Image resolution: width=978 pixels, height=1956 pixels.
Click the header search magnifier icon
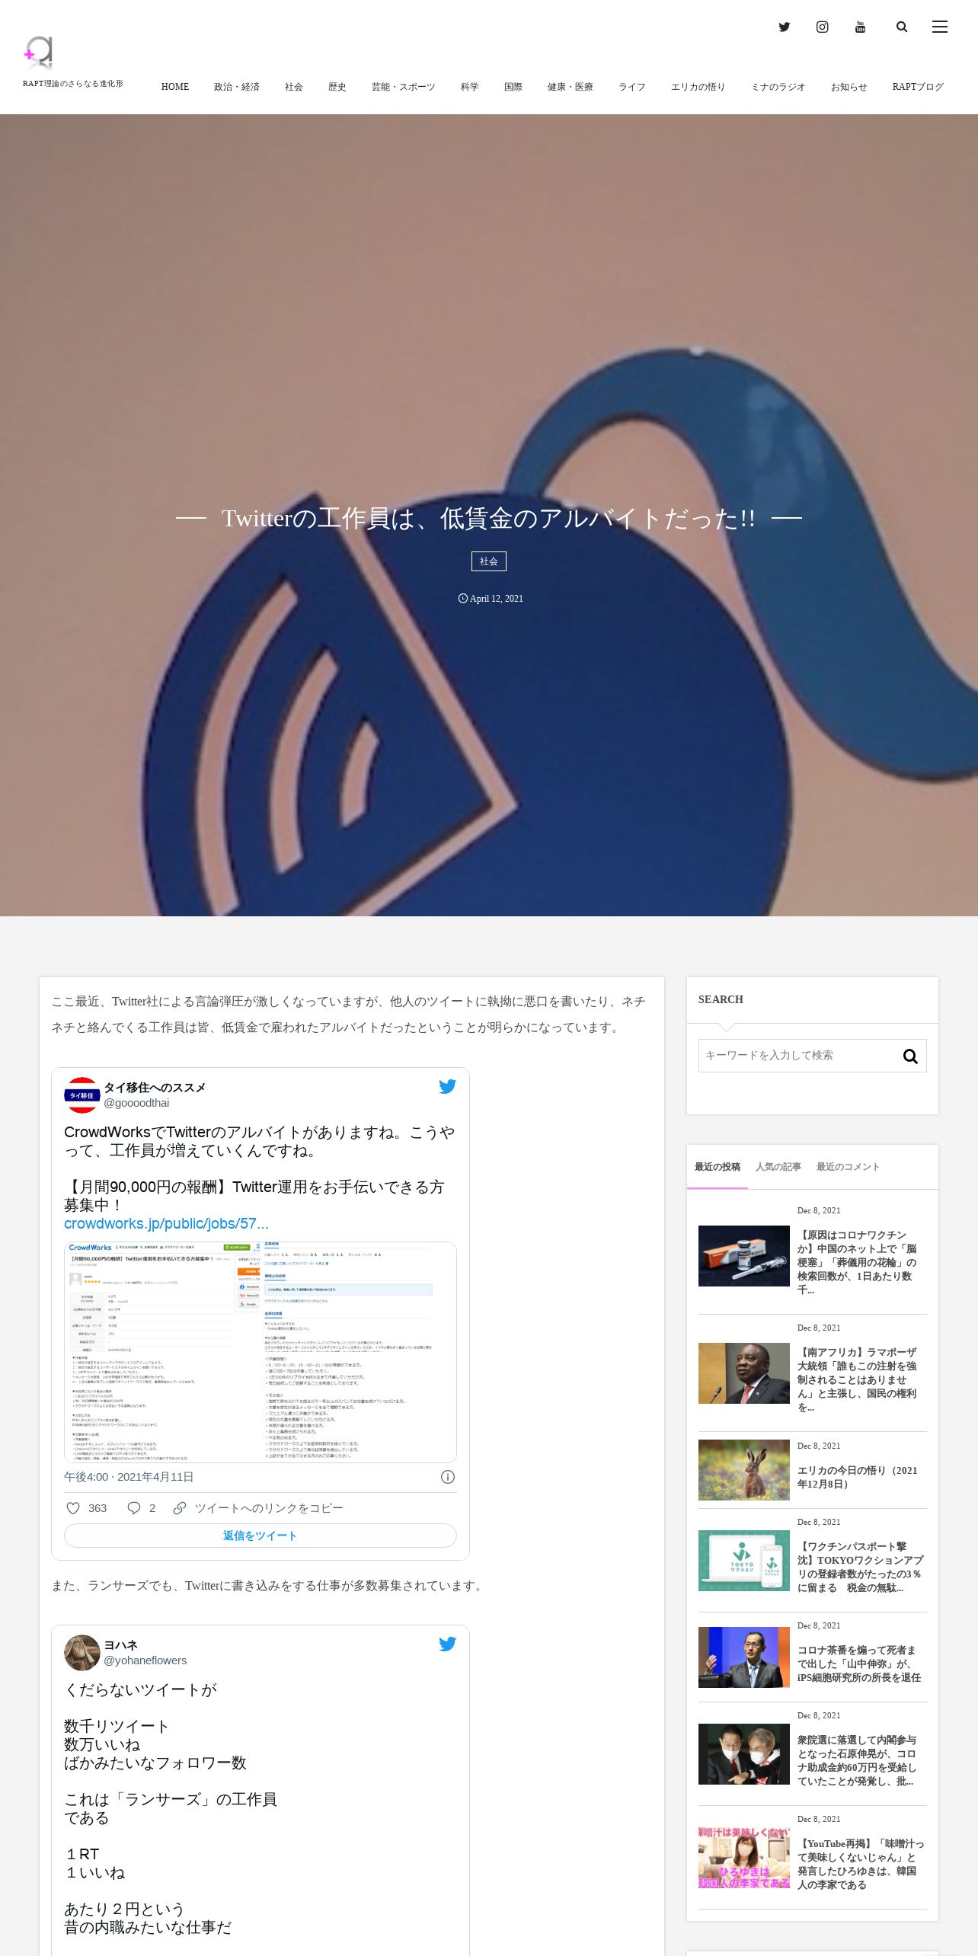coord(902,27)
